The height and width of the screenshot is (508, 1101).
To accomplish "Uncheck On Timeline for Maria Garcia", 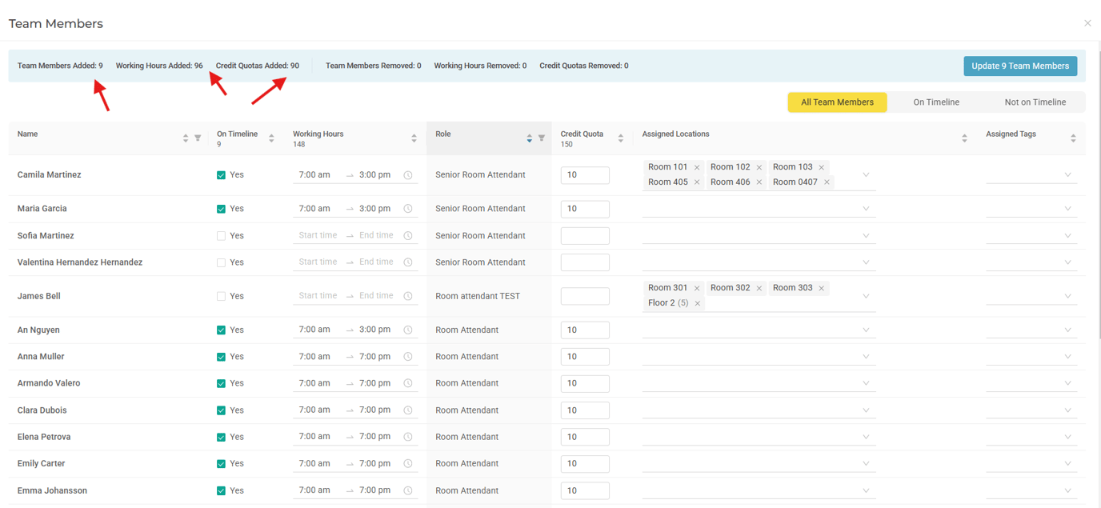I will (x=222, y=209).
